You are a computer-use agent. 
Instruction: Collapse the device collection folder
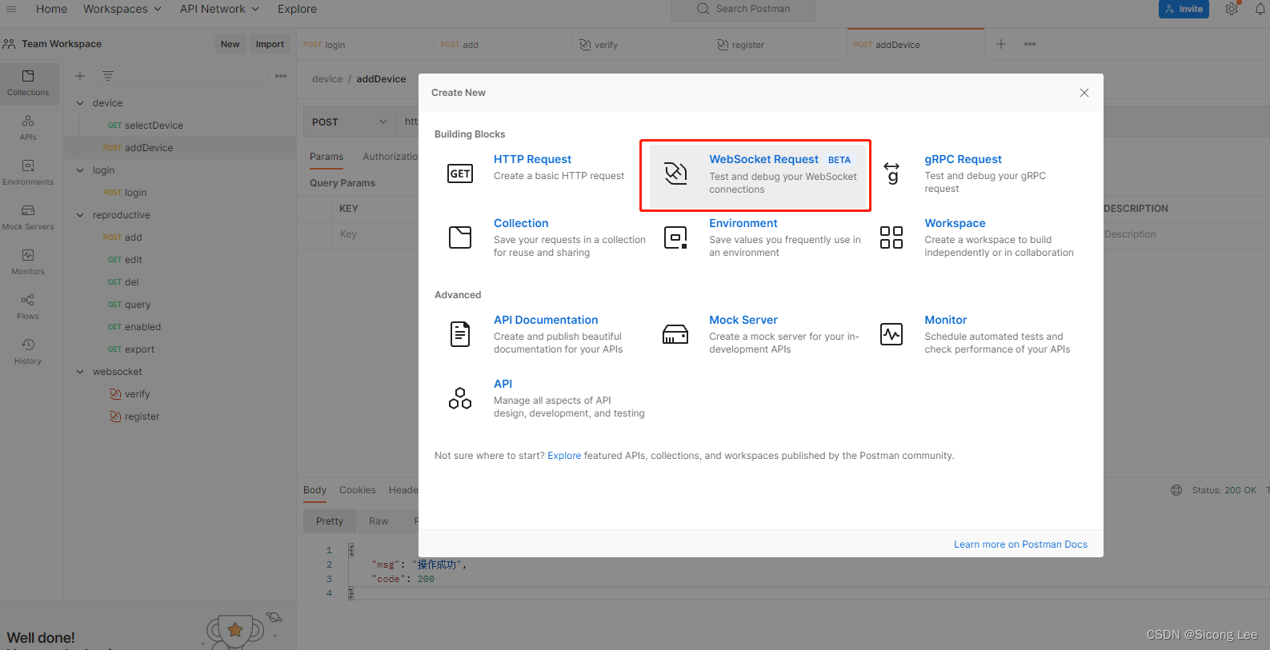click(80, 103)
